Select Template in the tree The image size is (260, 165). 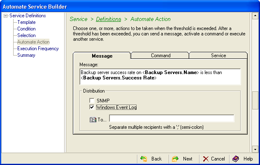(x=26, y=22)
